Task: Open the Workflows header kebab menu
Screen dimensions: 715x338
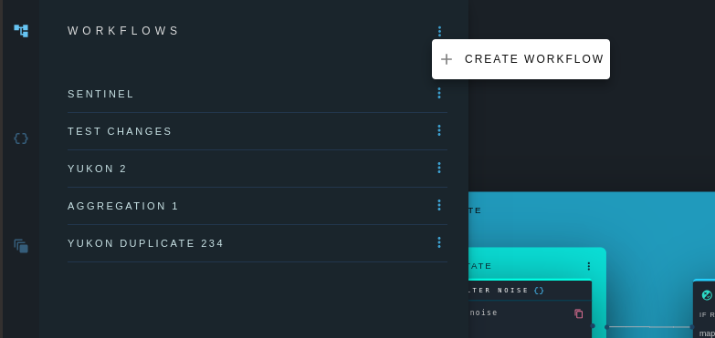Action: [x=439, y=31]
